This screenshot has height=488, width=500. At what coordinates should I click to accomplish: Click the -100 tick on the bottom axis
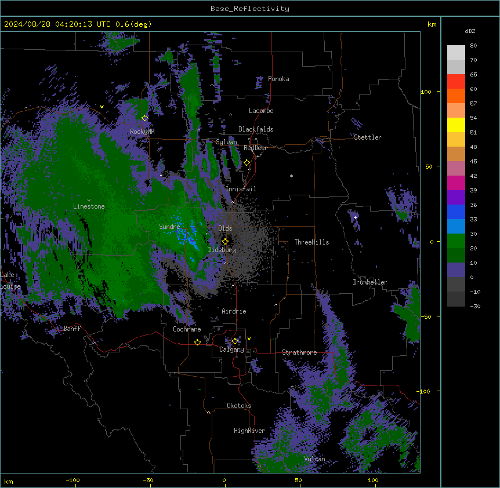pos(73,480)
